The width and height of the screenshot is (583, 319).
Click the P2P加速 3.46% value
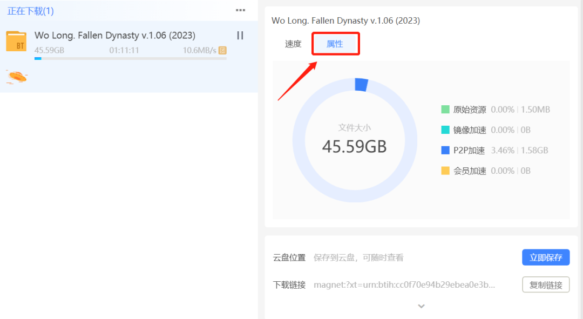pyautogui.click(x=503, y=150)
